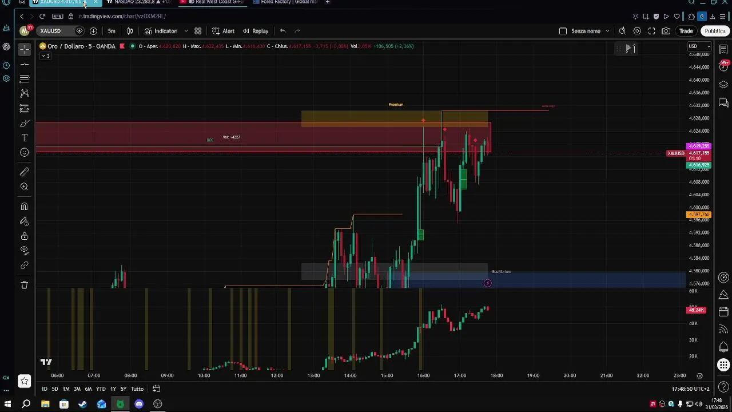Open Discord from the Windows taskbar
The image size is (732, 412).
[139, 404]
